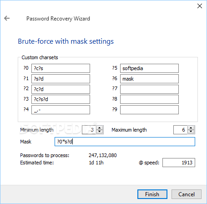
Task: Click the @ speed label
Action: click(x=149, y=163)
